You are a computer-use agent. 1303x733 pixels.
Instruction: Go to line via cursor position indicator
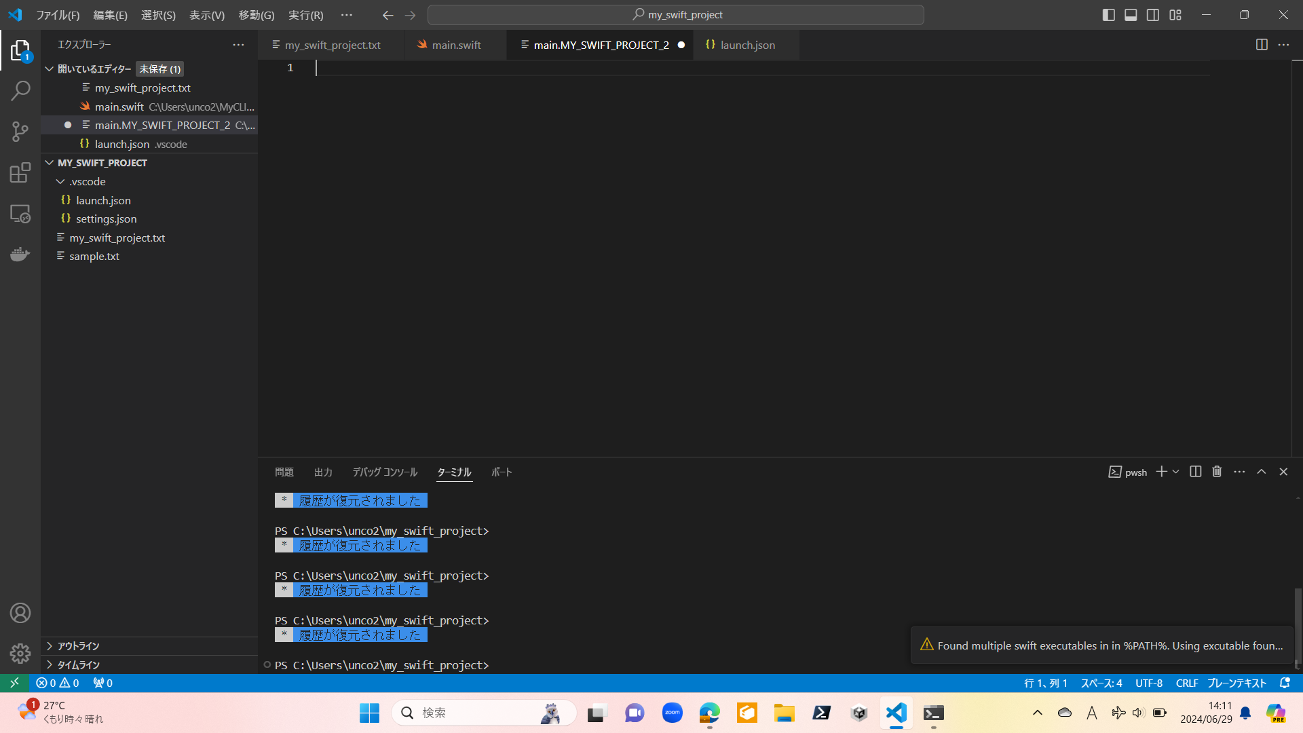tap(1046, 683)
